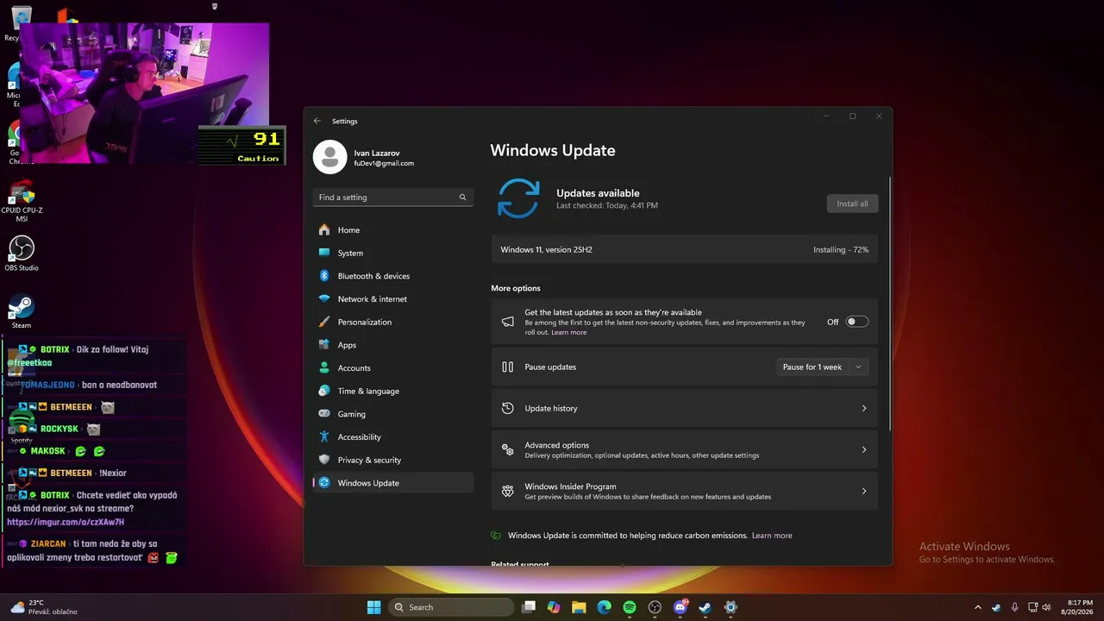Click the taskbar Search box

point(450,607)
